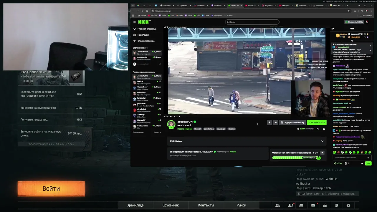The width and height of the screenshot is (377, 212).
Task: Click the Russian tag
Action: click(198, 129)
